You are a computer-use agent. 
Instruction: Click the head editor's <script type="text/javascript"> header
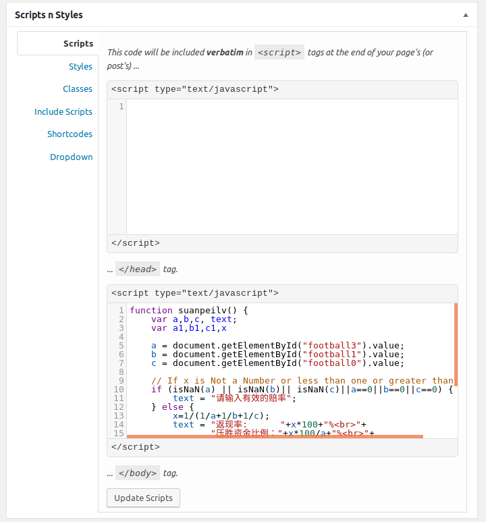click(282, 90)
